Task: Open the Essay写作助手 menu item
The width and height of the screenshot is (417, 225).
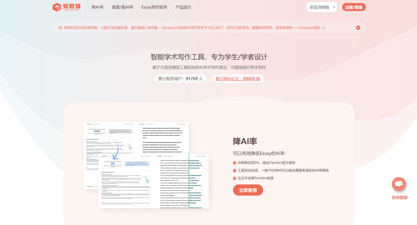Action: pos(154,7)
